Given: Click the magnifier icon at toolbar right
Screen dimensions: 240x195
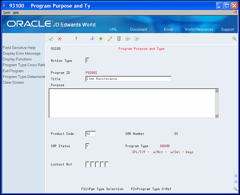Looking at the screenshot, I should click(235, 39).
